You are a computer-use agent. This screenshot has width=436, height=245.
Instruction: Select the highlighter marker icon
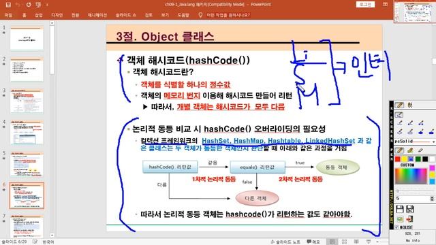click(x=410, y=150)
